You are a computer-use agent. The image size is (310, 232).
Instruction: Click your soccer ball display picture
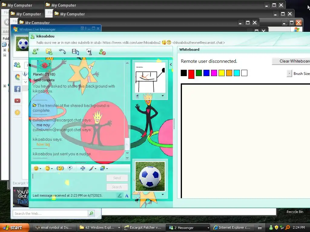coord(150,176)
